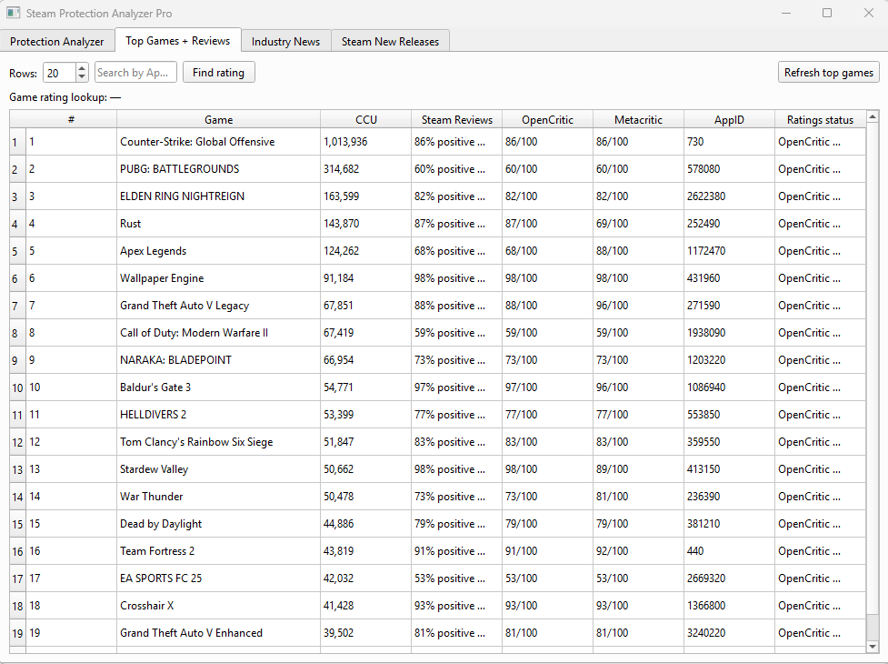
Task: Sort by the Game column header
Action: coord(218,120)
